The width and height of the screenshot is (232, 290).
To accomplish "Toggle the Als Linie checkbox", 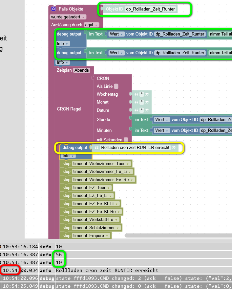I will tap(116, 86).
